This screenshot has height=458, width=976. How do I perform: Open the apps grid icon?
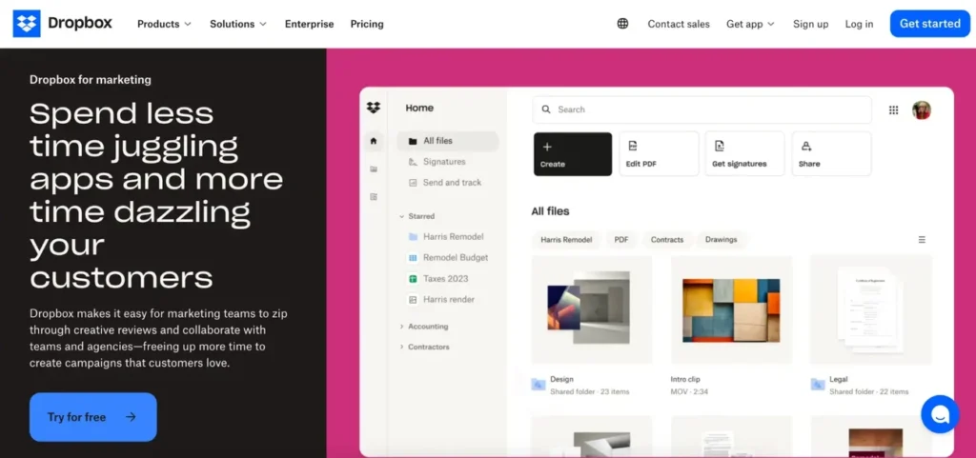(893, 110)
